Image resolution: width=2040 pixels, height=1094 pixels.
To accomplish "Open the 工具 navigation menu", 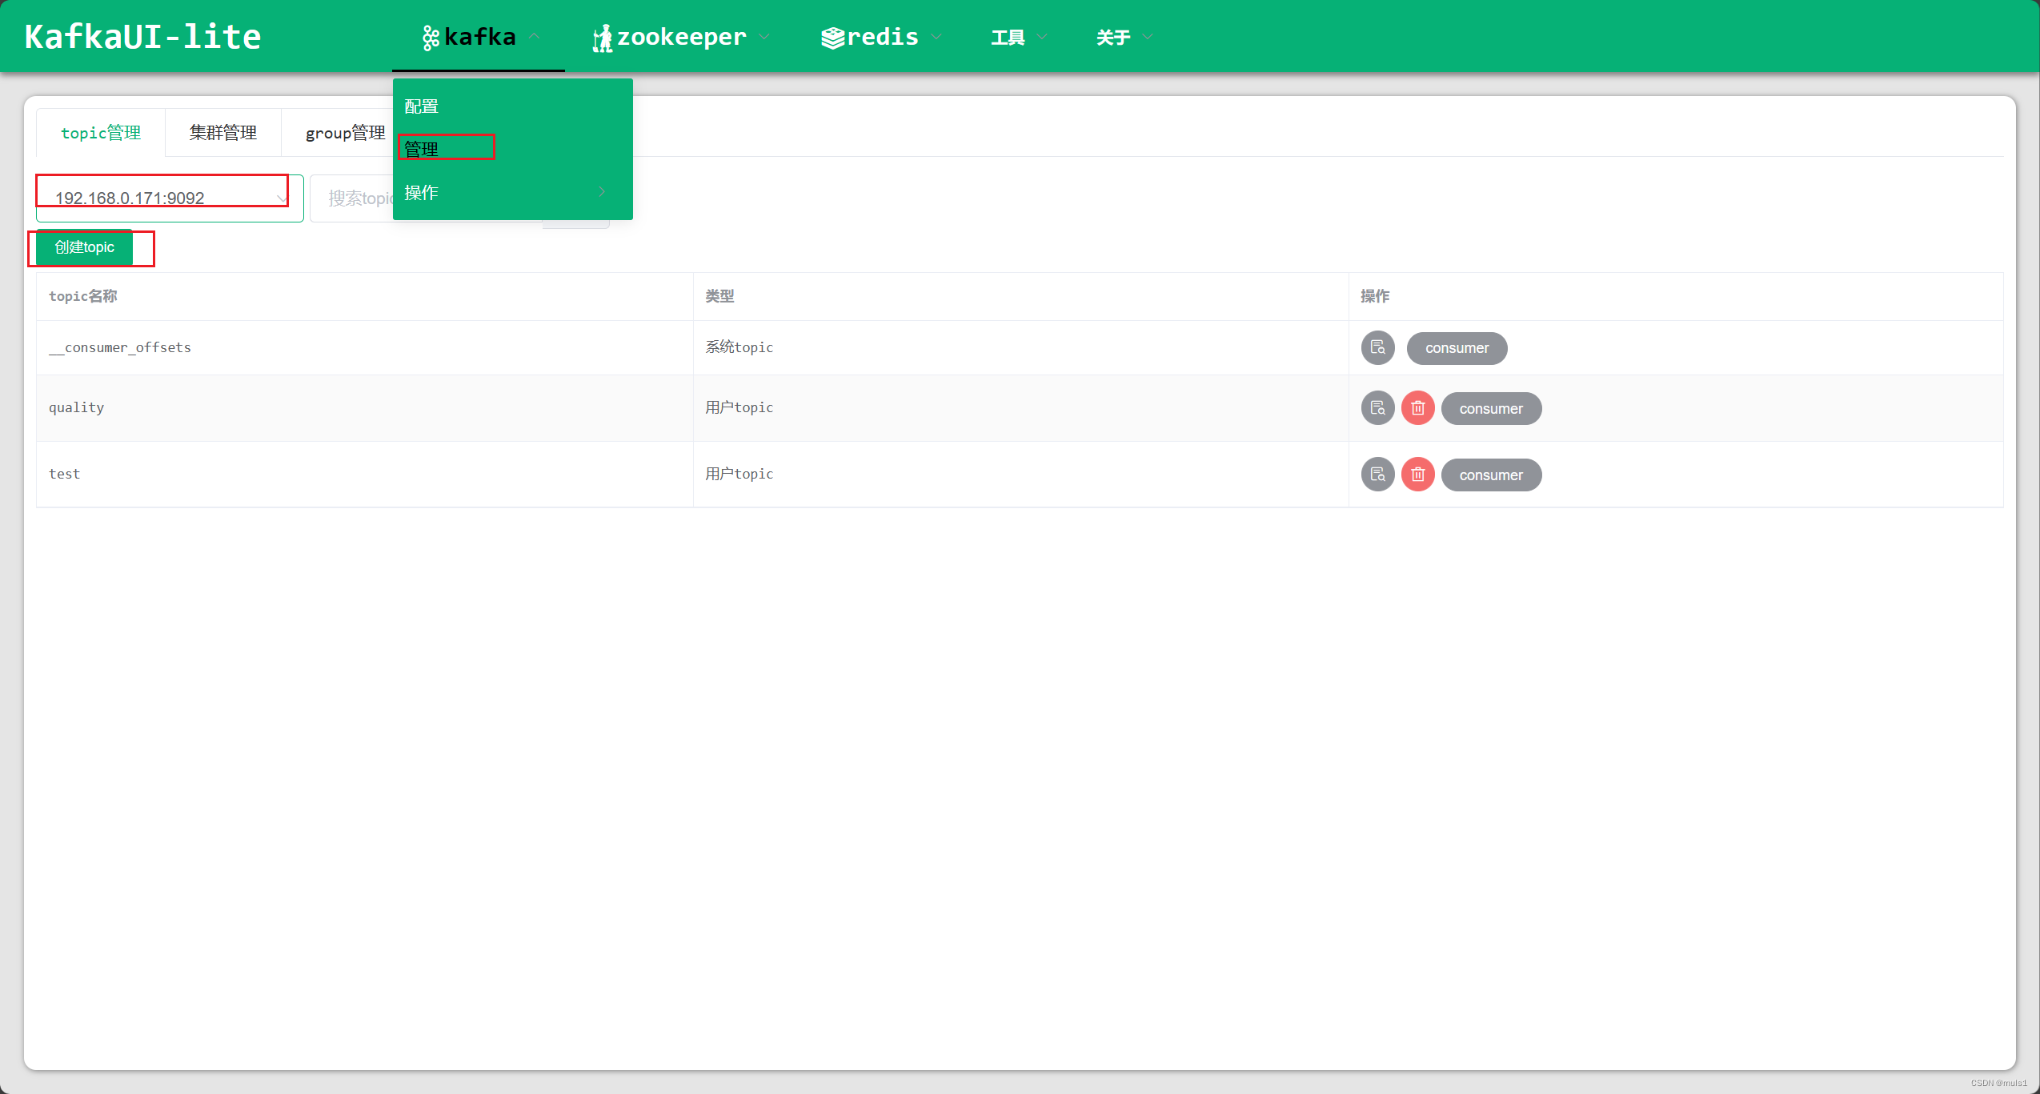I will 1019,37.
